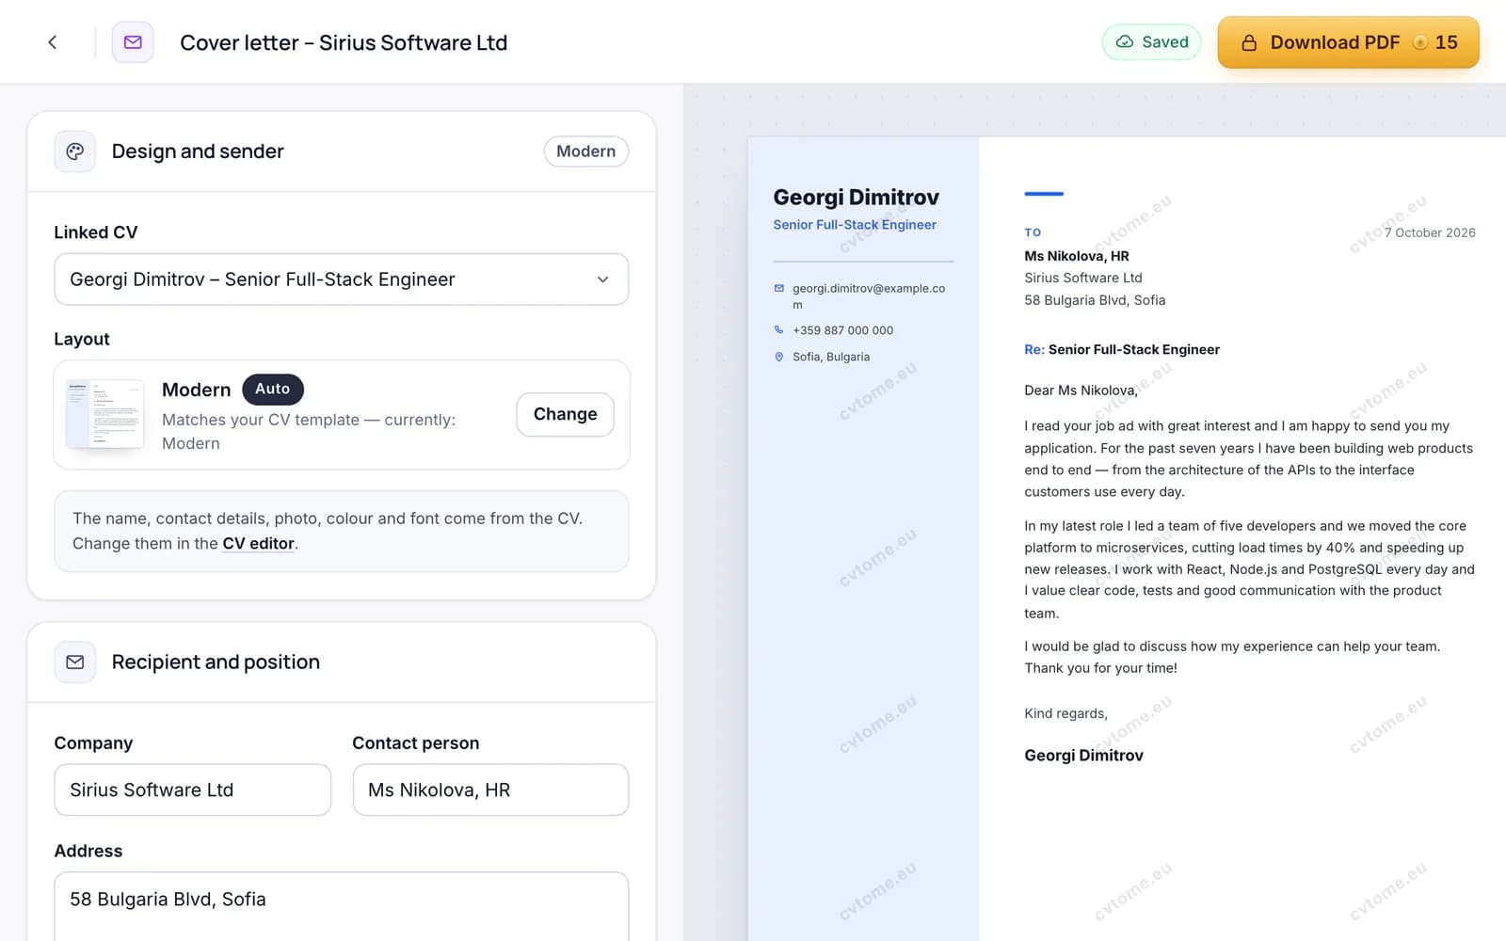The height and width of the screenshot is (941, 1506).
Task: Click the Dear Ms Nikolova greeting
Action: click(1081, 391)
